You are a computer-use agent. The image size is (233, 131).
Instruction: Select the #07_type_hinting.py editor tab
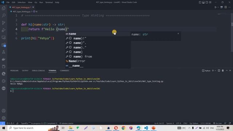tap(21, 7)
